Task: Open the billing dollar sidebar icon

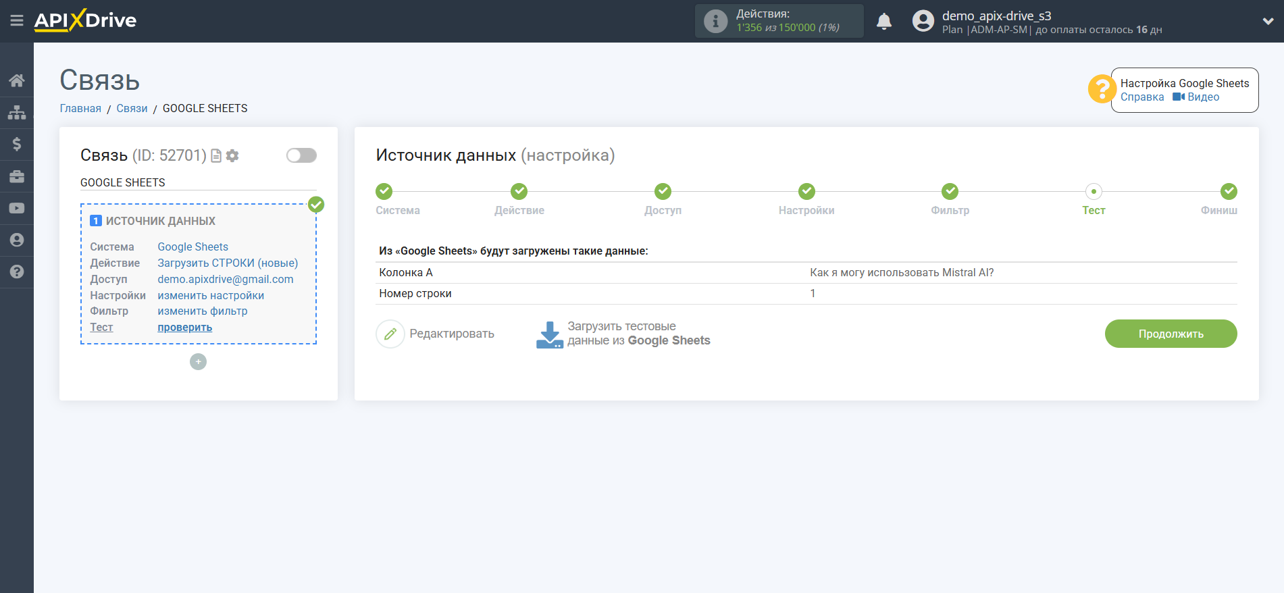Action: pos(17,144)
